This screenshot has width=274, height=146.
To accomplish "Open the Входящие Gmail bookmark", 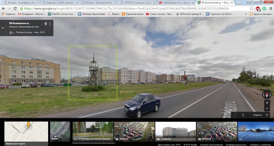I will pos(32,14).
